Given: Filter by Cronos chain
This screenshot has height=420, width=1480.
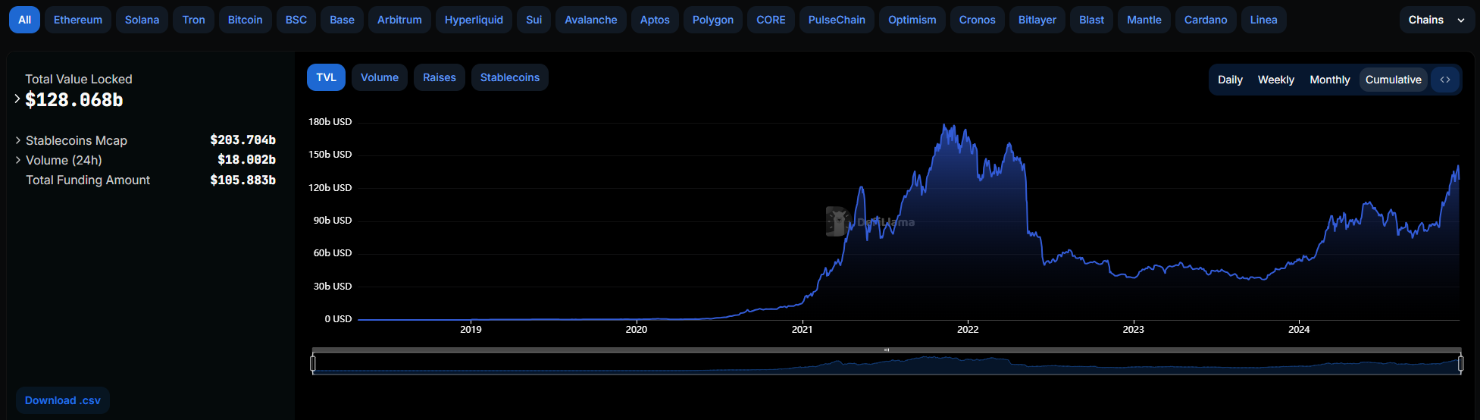Looking at the screenshot, I should tap(978, 20).
